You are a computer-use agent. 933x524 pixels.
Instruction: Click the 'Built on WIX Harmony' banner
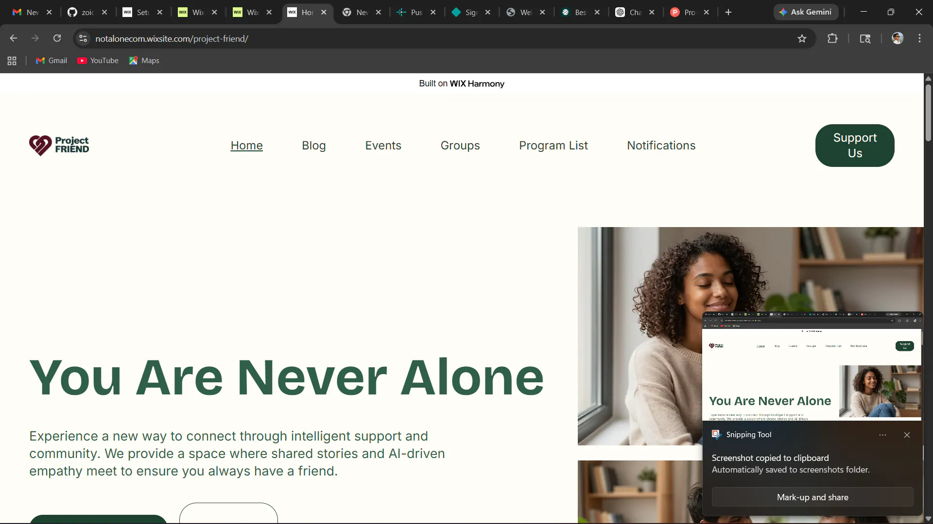coord(462,83)
